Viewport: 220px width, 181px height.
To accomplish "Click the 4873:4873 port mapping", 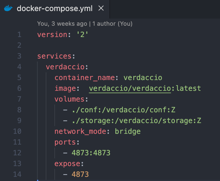I will coord(91,153).
